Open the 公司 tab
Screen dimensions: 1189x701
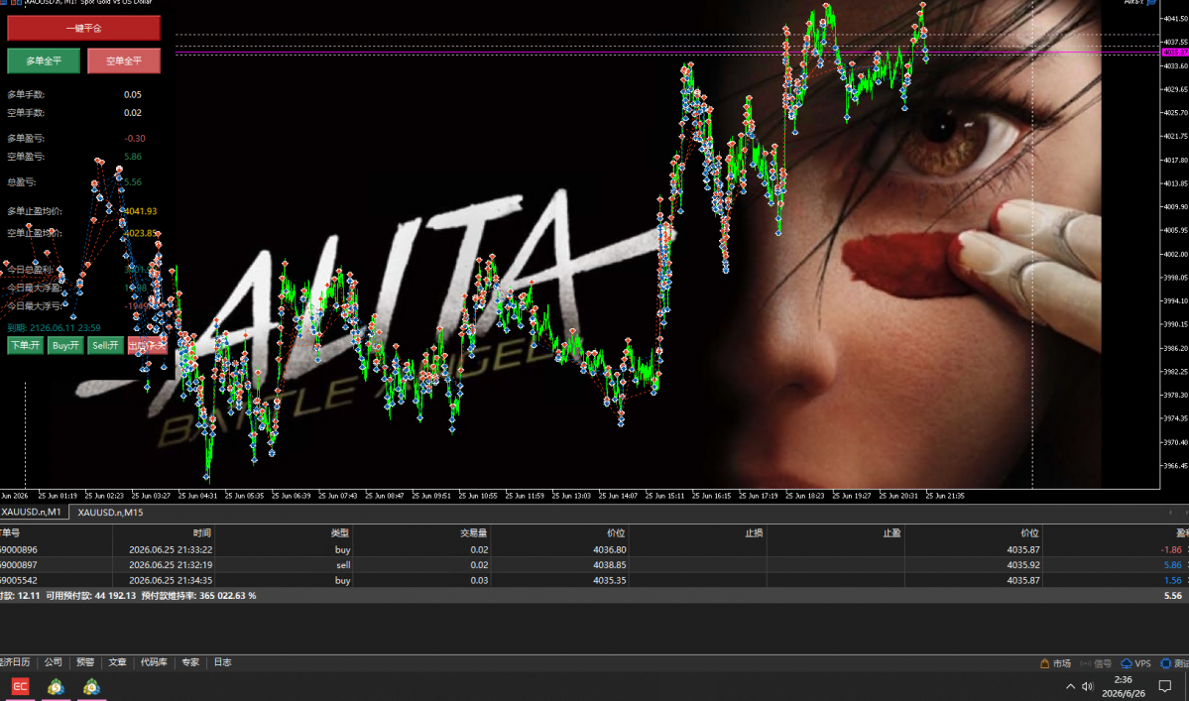point(54,662)
